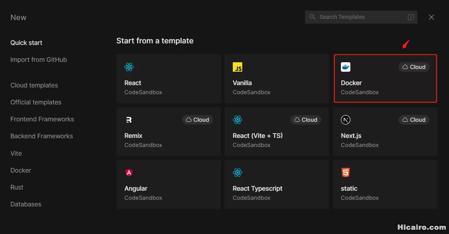Screen dimensions: 449x234
Task: Click the atom icon on React Typescript card
Action: [x=238, y=173]
